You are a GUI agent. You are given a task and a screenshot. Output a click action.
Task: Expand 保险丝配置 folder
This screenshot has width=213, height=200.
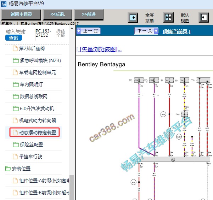tap(32, 145)
